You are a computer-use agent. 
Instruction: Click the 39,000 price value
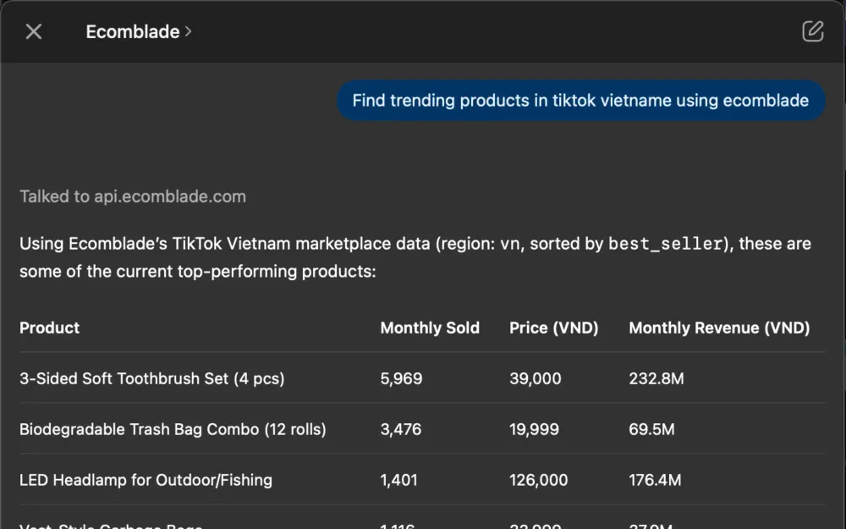(536, 378)
